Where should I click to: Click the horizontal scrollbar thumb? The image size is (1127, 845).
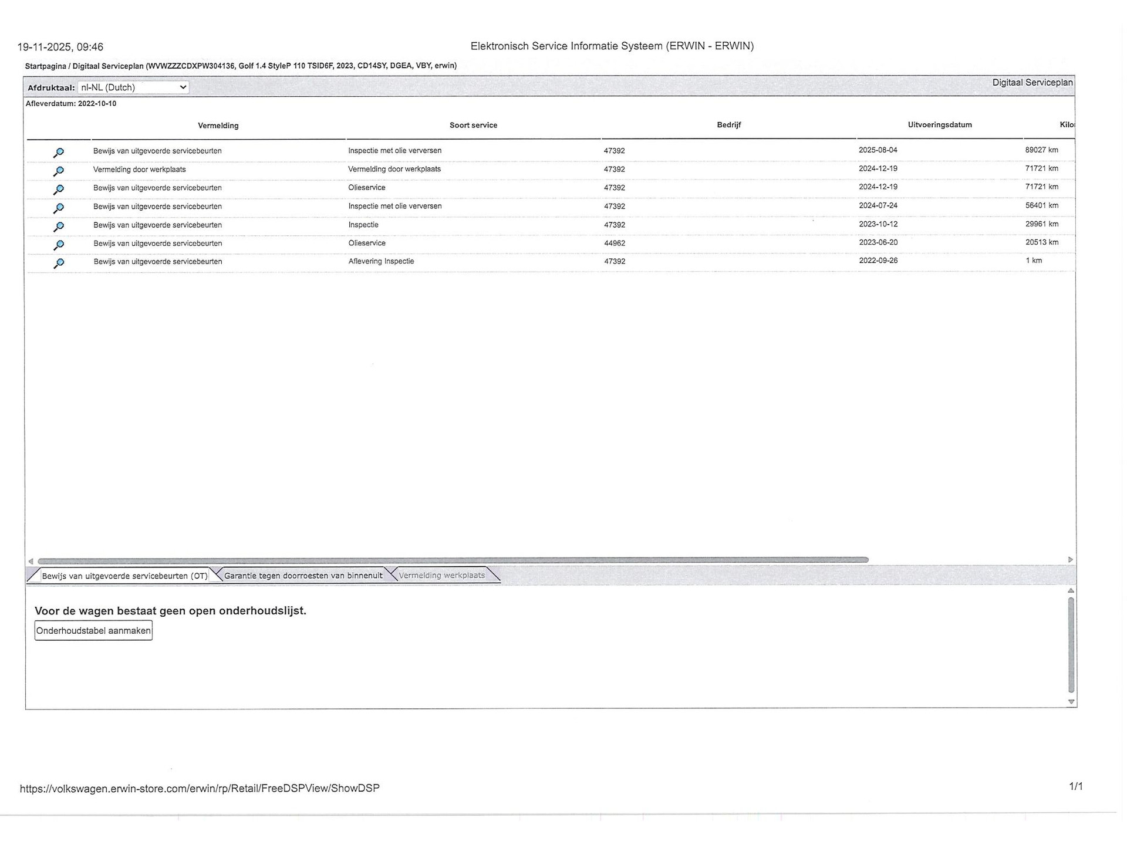pos(452,560)
